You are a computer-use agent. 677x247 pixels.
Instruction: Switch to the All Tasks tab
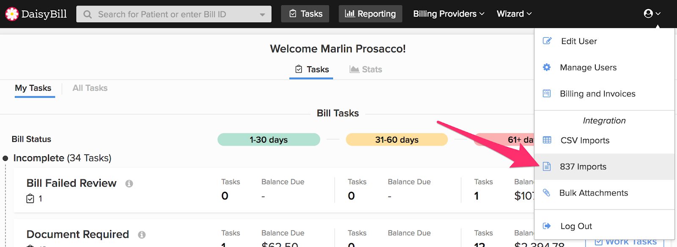click(90, 88)
